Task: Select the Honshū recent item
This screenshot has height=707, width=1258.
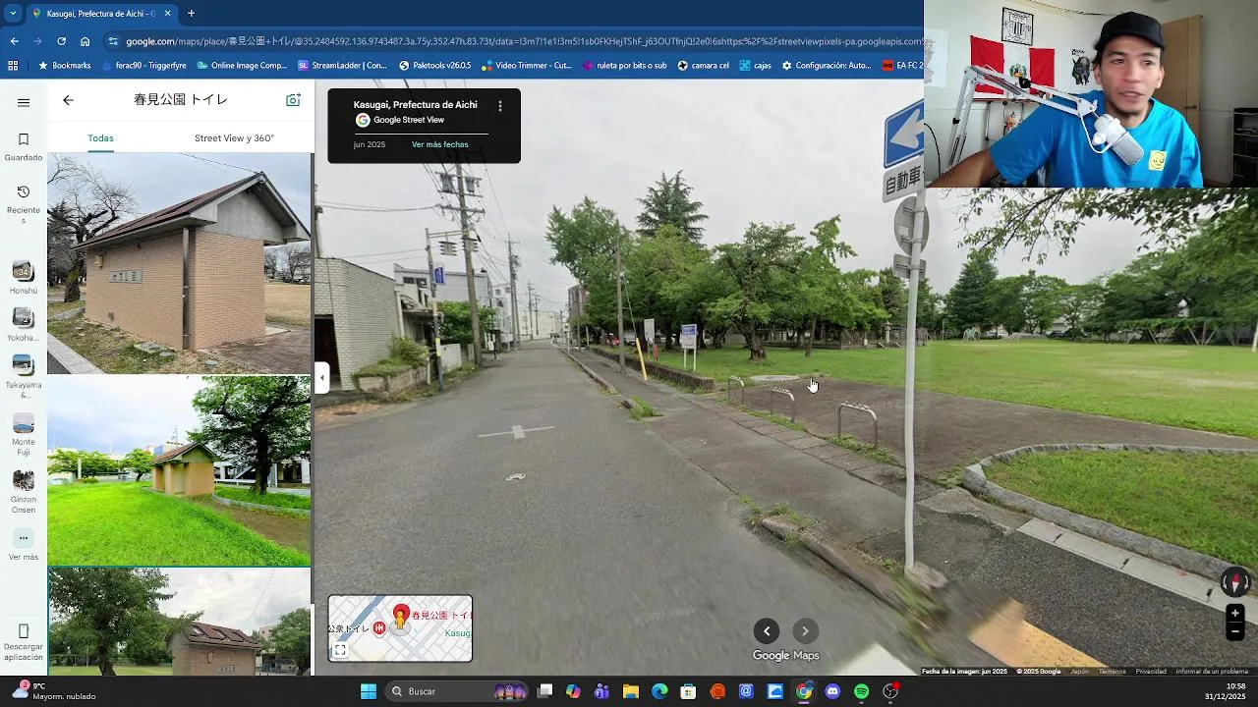Action: pos(24,278)
